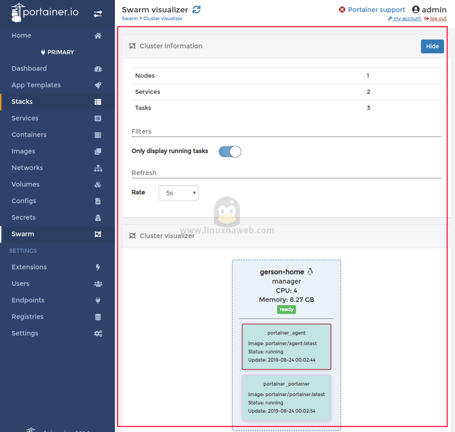The height and width of the screenshot is (432, 455).
Task: Click the Secrets icon in sidebar
Action: pos(98,217)
